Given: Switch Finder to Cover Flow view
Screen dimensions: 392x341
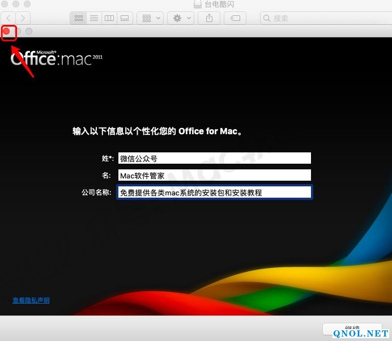Looking at the screenshot, I should 123,18.
